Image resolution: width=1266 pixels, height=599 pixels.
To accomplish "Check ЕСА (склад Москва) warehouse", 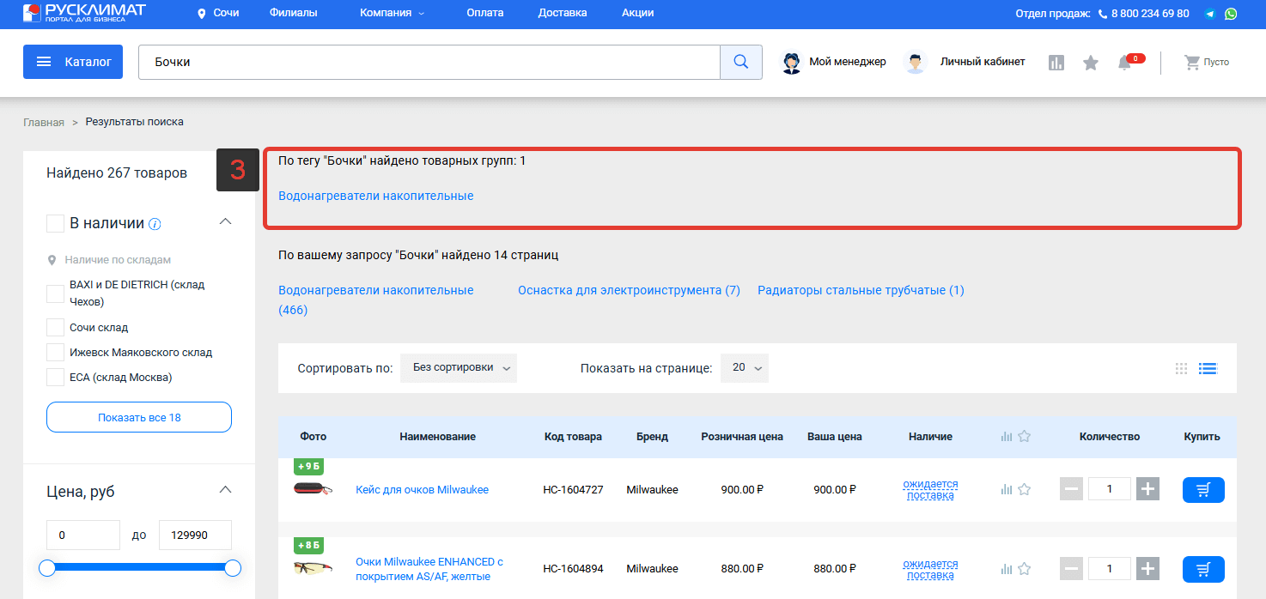I will [55, 378].
